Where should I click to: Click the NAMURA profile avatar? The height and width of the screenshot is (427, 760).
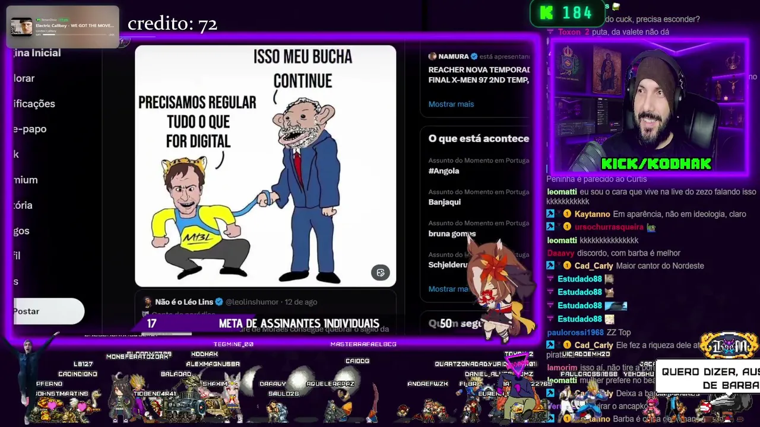coord(432,56)
